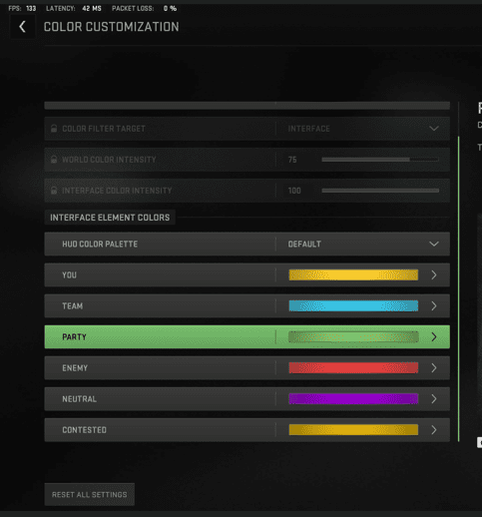
Task: Click the Interface Color Intensity slider
Action: tap(380, 191)
